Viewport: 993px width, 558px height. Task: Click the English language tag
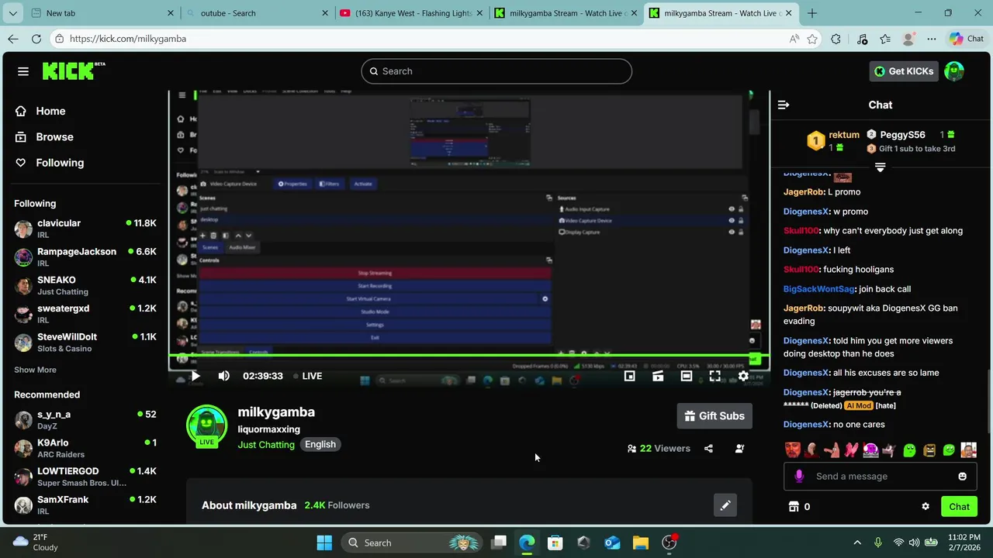320,445
